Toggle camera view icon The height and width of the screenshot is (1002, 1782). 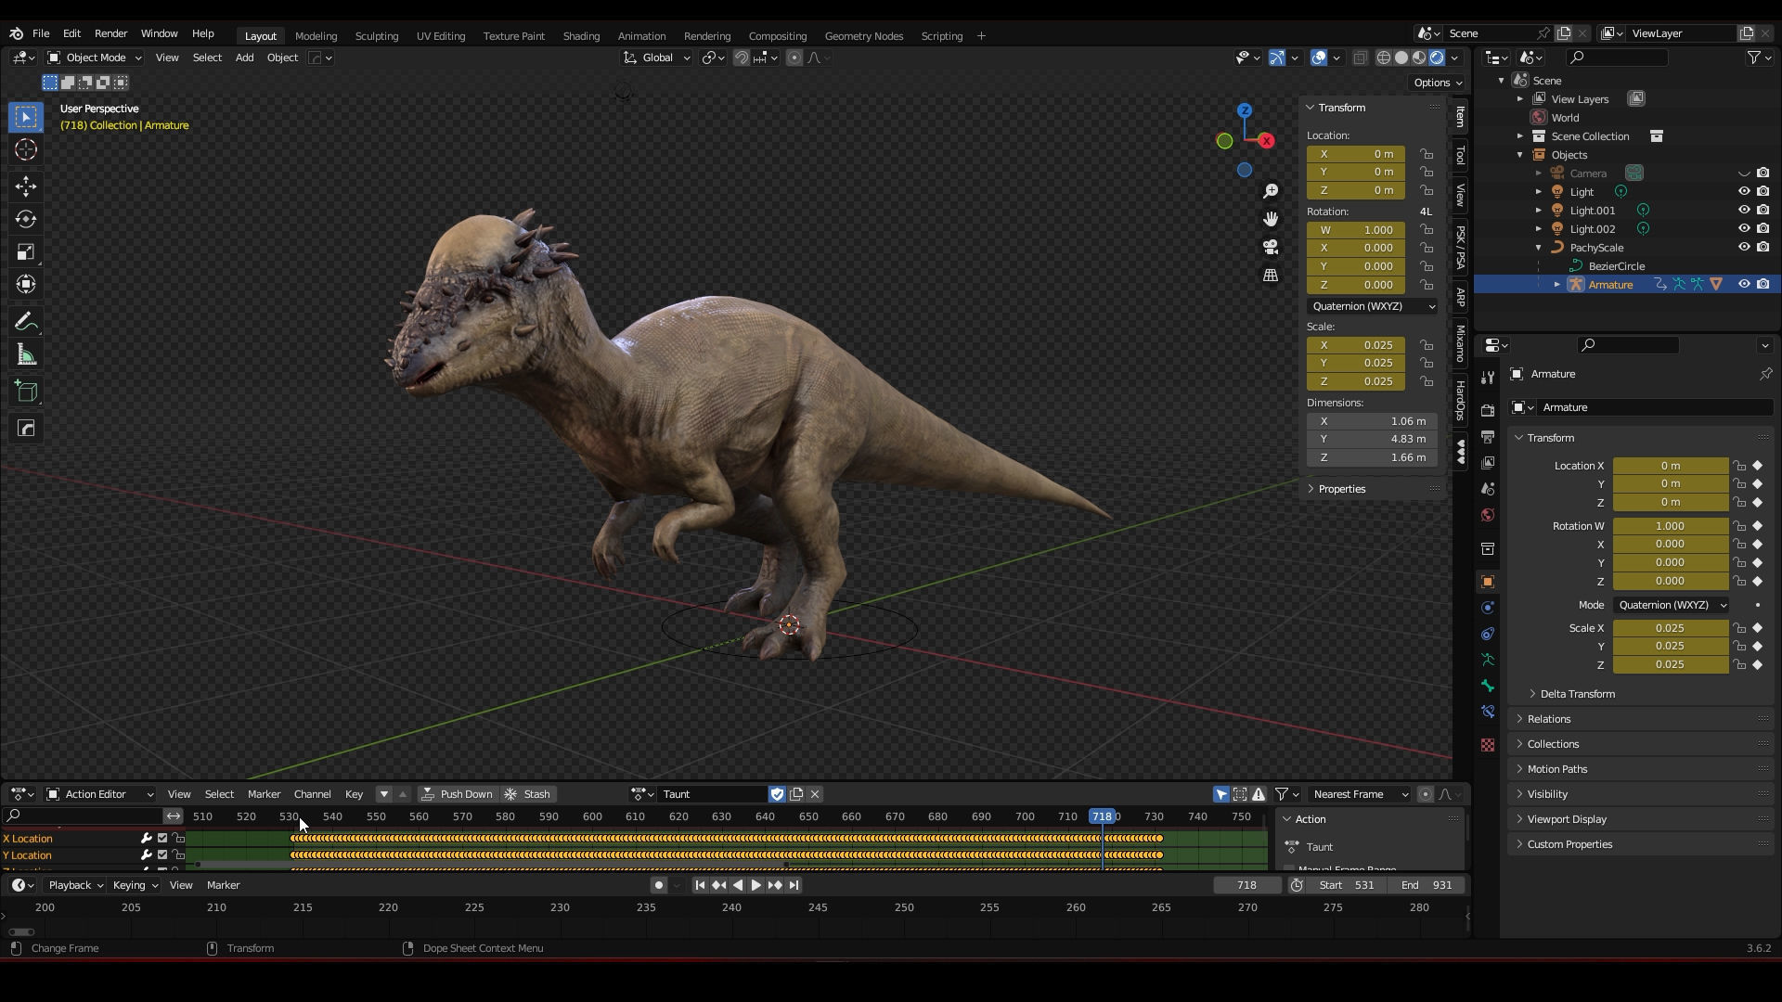(x=1271, y=247)
